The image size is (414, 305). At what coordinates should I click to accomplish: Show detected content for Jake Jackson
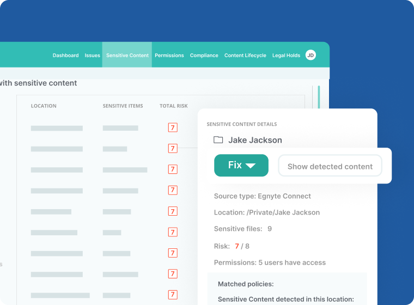pyautogui.click(x=330, y=166)
